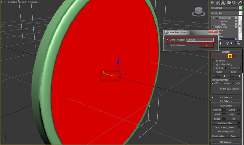Select Clone To Element radio button
244x145 pixels.
pos(168,45)
